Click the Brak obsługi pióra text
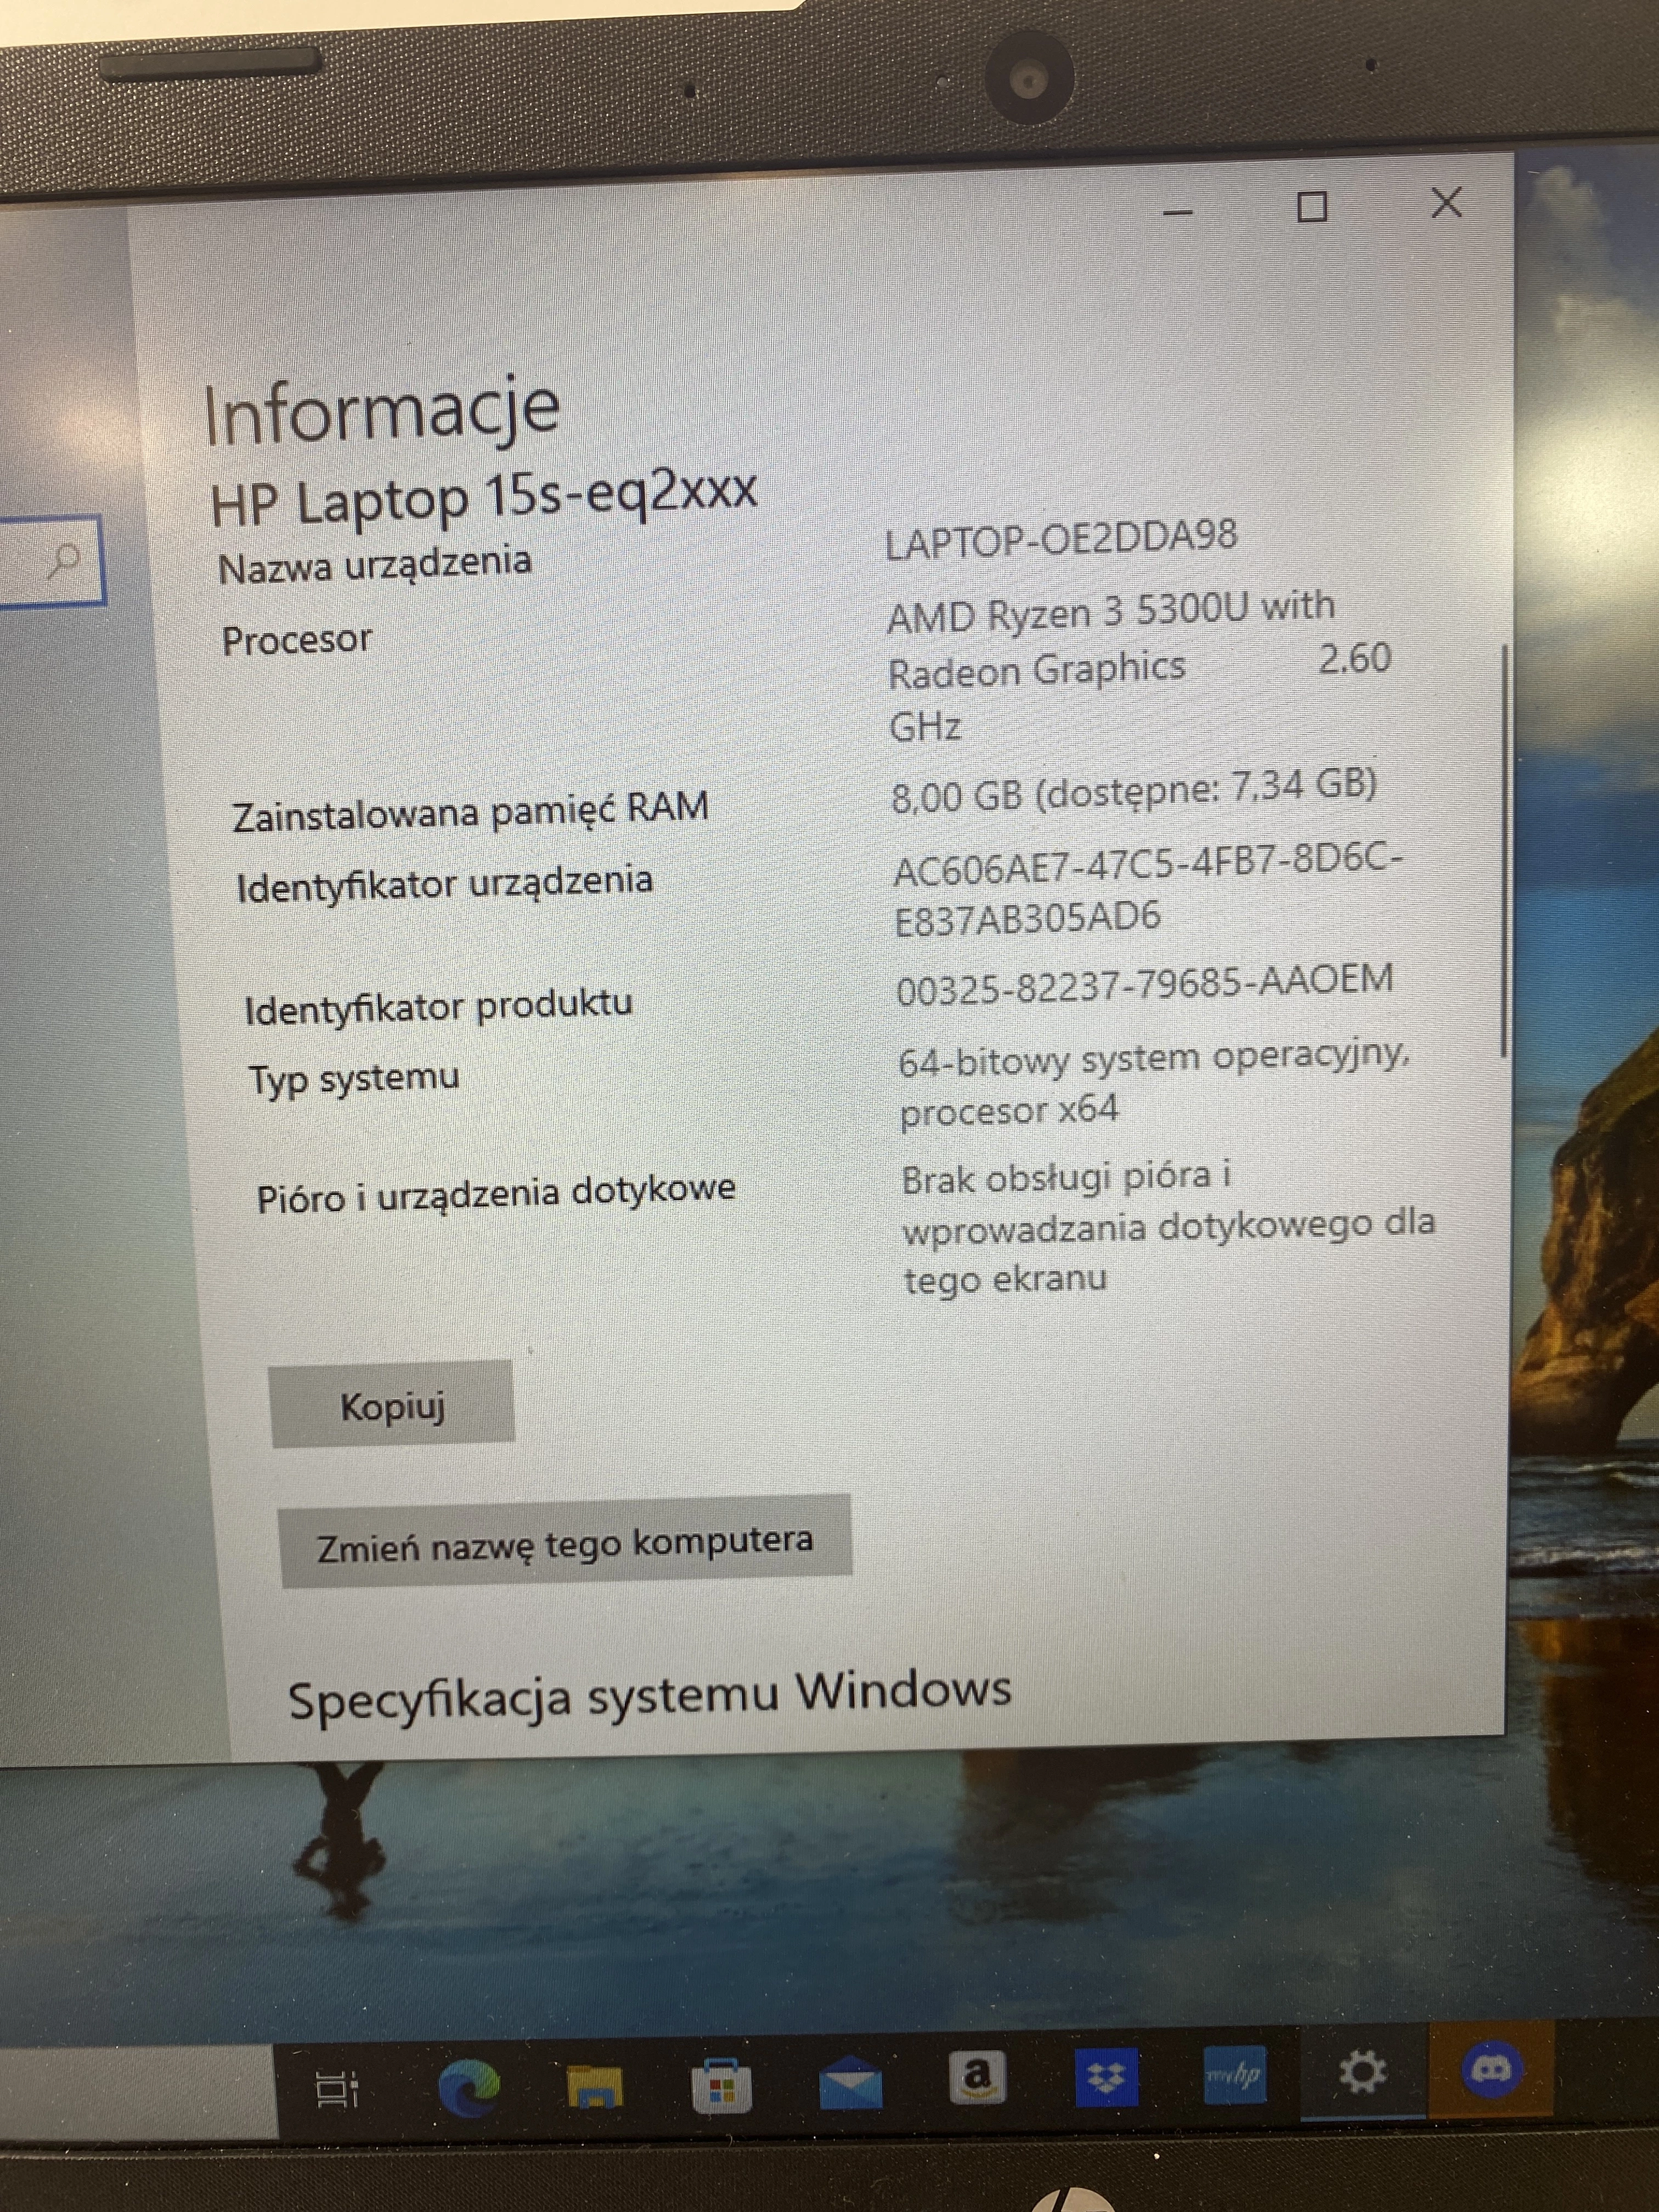1659x2212 pixels. tap(1168, 1228)
